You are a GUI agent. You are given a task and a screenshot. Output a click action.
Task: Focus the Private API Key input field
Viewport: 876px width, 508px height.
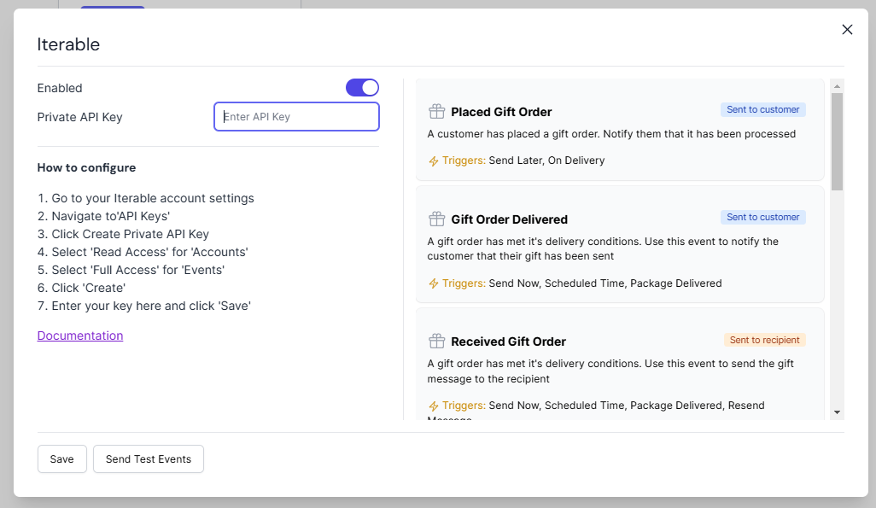click(296, 117)
